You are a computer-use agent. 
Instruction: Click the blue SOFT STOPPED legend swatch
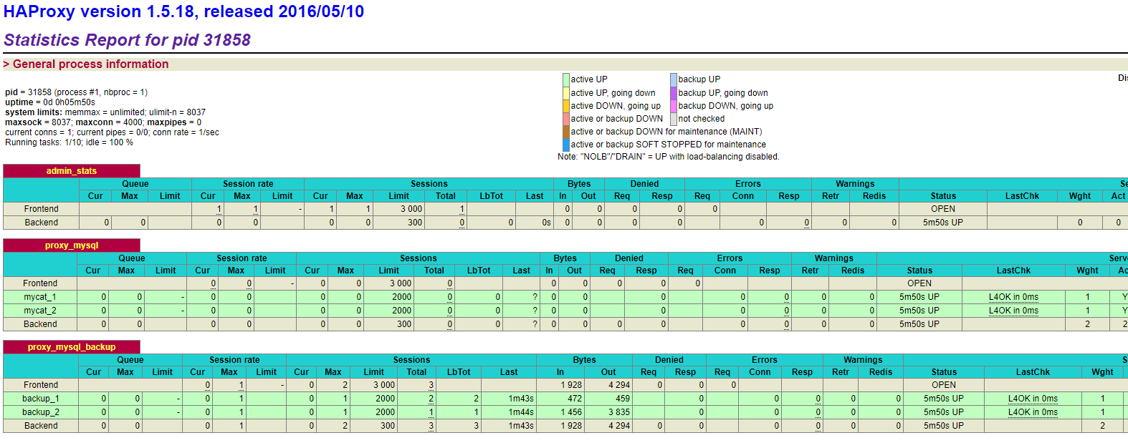tap(566, 145)
